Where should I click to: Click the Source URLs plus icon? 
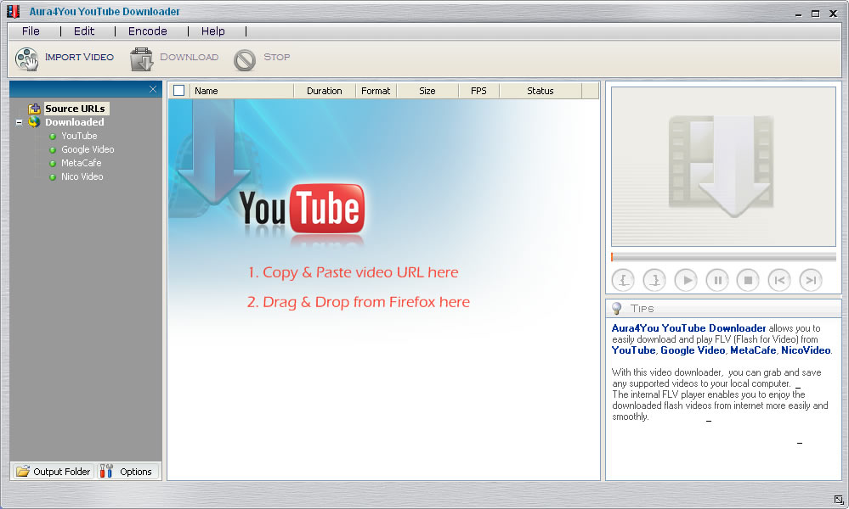click(35, 109)
